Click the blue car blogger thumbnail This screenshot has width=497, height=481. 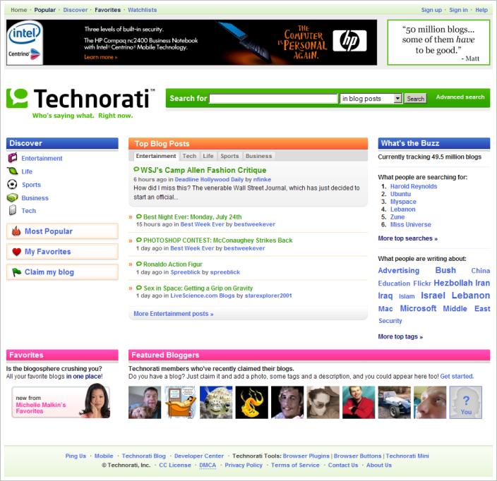(395, 402)
